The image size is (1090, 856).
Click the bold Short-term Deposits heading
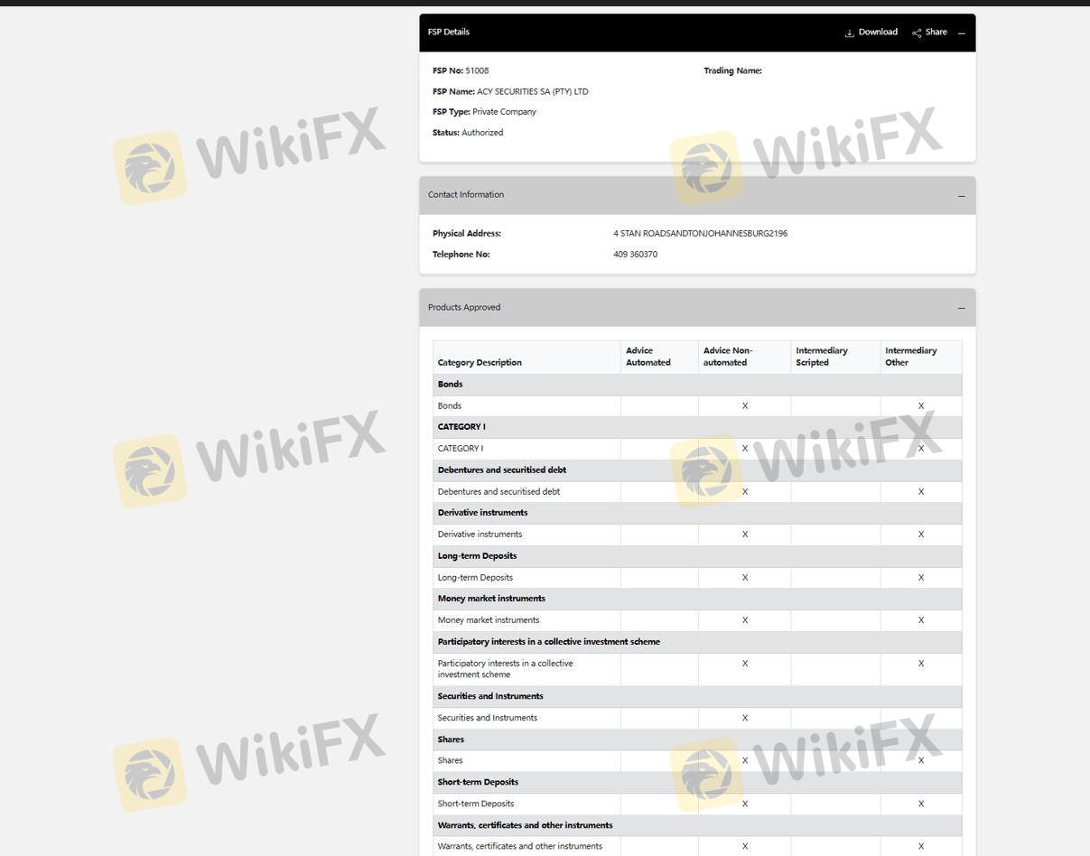coord(478,782)
